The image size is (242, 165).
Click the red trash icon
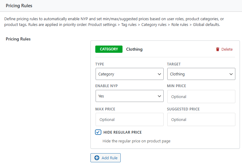coord(217,49)
